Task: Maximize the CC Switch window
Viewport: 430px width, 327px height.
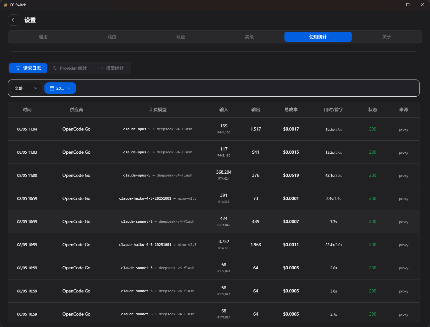Action: [408, 5]
